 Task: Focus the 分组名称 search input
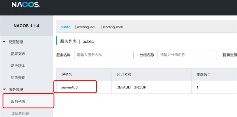[187, 55]
